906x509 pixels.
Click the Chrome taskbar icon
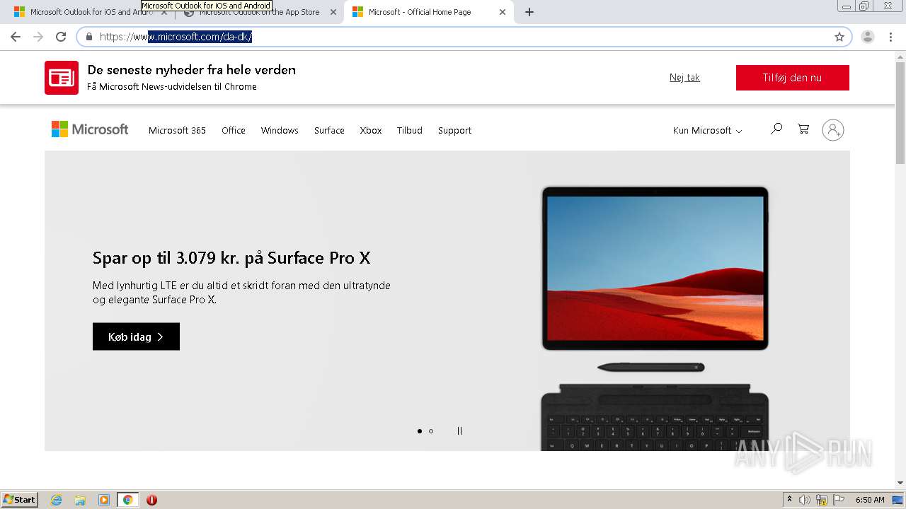tap(127, 500)
